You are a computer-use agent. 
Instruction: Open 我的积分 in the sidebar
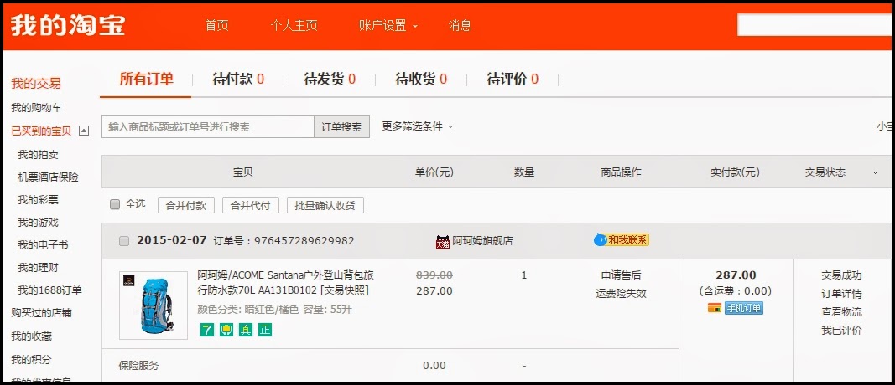31,359
